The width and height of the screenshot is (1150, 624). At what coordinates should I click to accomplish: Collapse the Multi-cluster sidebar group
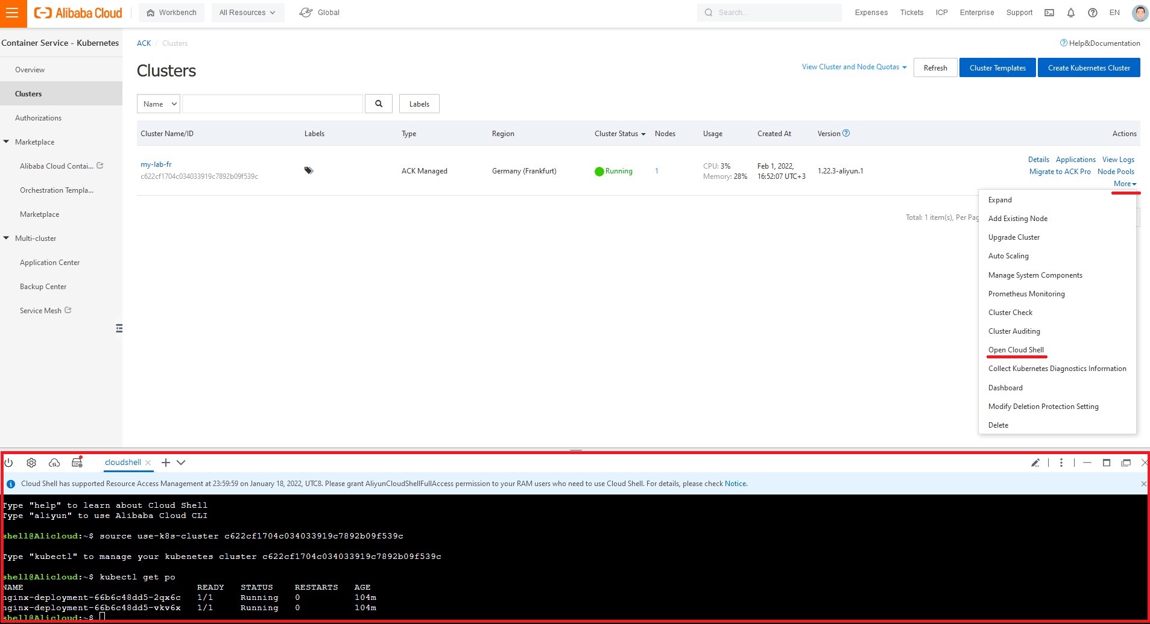(6, 239)
